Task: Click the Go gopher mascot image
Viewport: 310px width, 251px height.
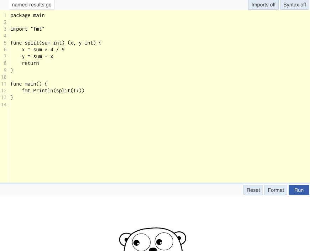Action: click(153, 239)
